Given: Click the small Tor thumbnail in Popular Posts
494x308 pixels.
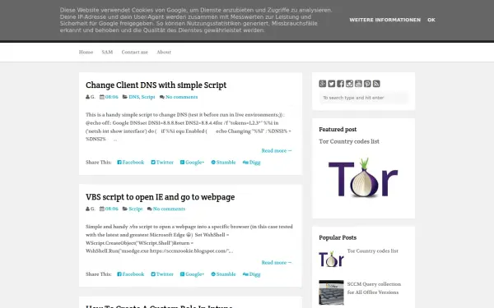Looking at the screenshot, I should point(331,259).
